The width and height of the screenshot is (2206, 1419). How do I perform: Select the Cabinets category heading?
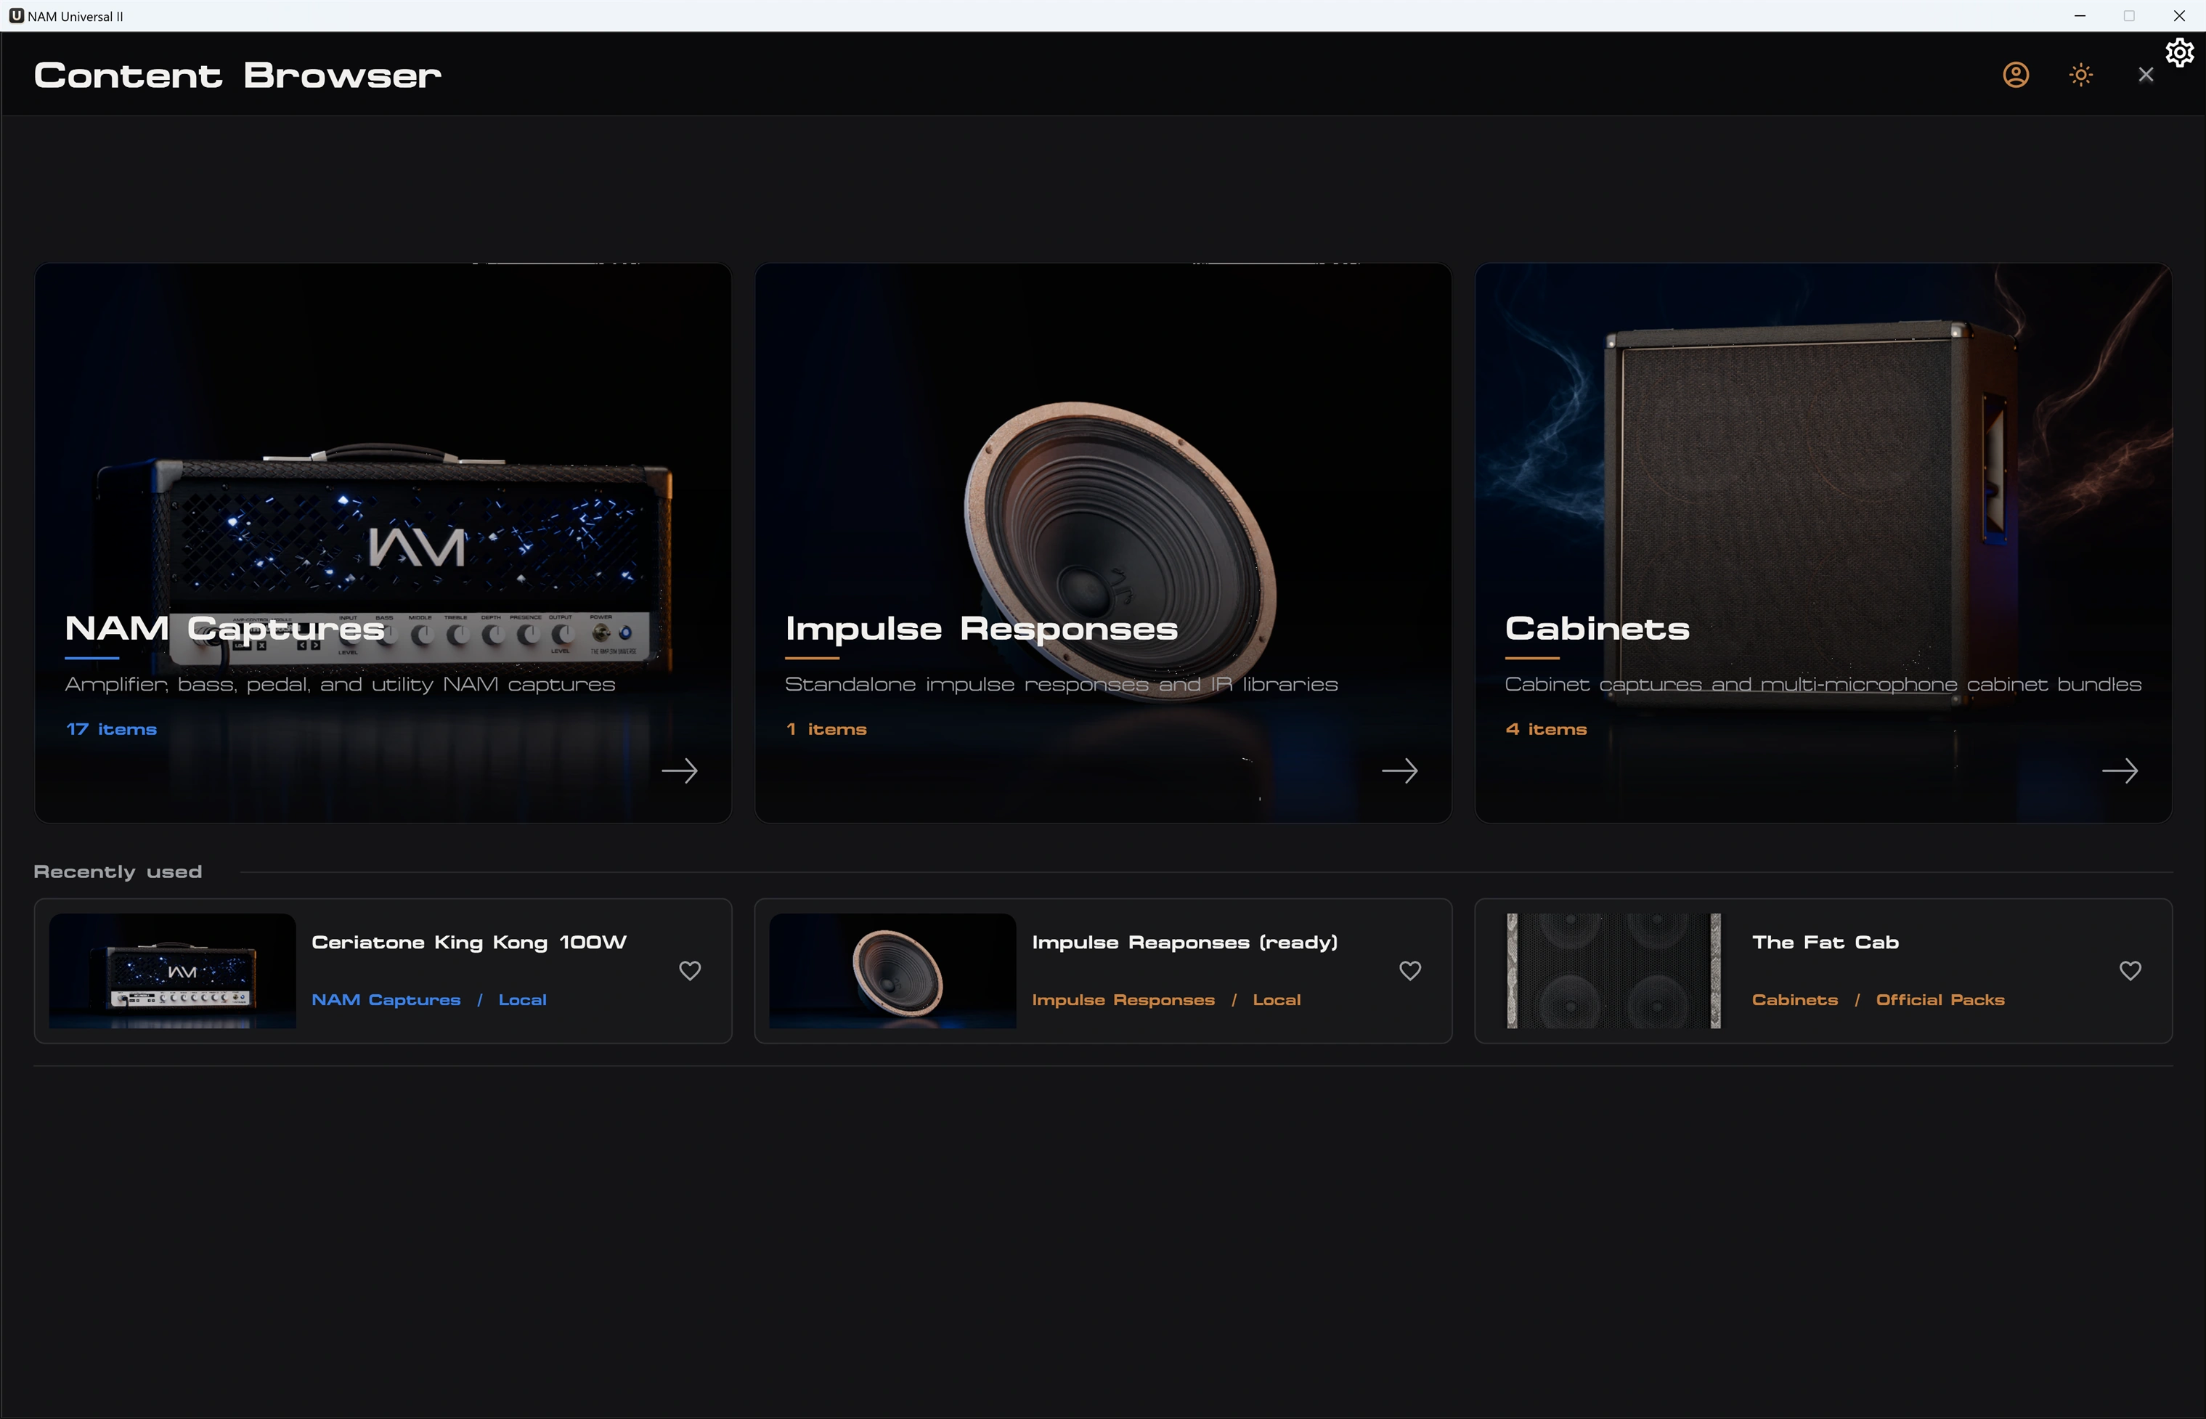[1596, 628]
